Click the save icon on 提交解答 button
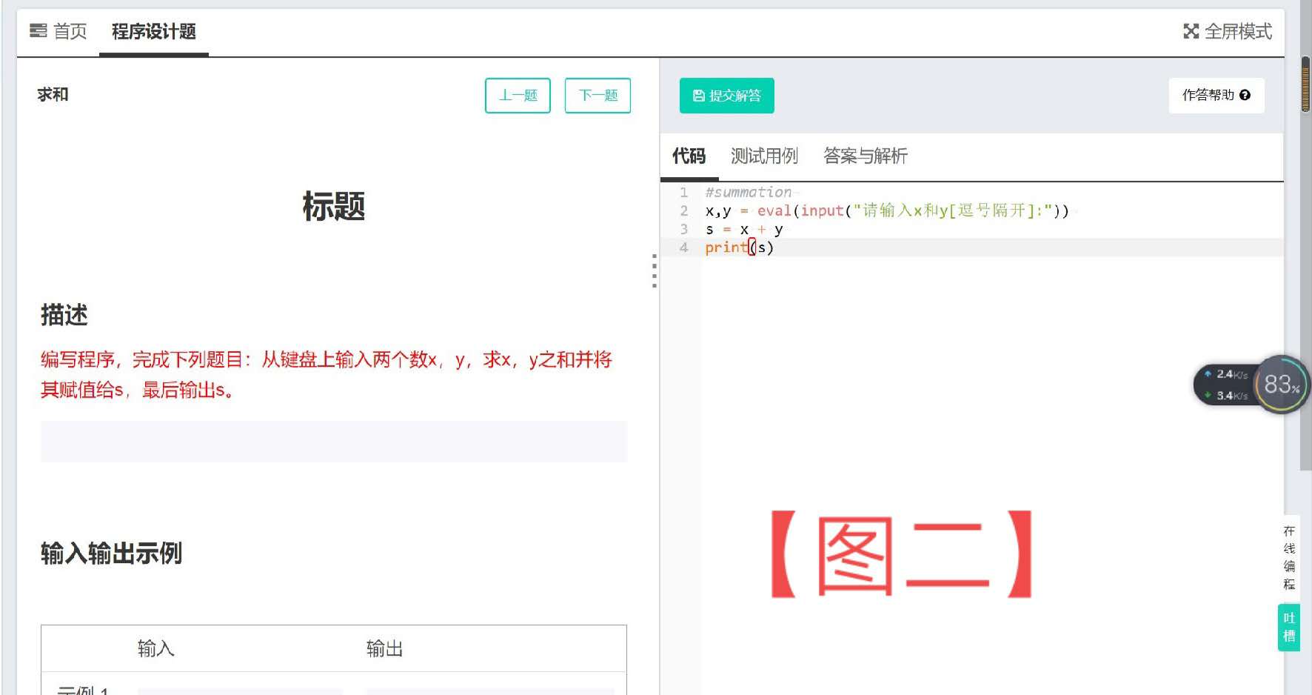The height and width of the screenshot is (695, 1312). click(x=698, y=96)
